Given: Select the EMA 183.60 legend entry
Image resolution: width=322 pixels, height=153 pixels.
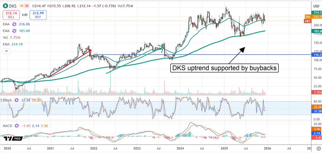Looking at the screenshot, I should (x=16, y=30).
